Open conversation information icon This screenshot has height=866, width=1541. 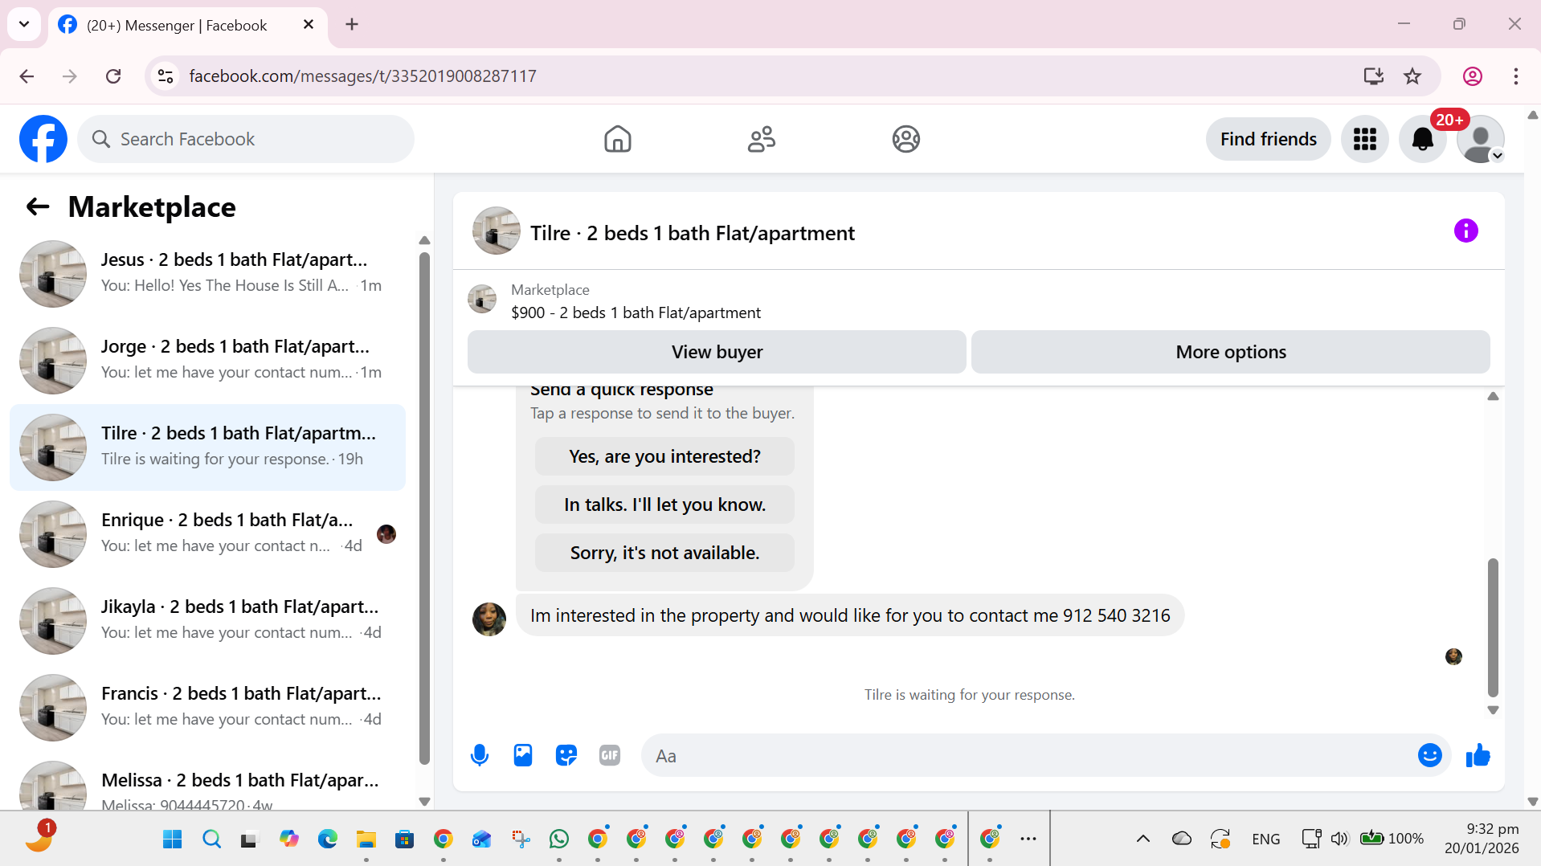(x=1465, y=231)
